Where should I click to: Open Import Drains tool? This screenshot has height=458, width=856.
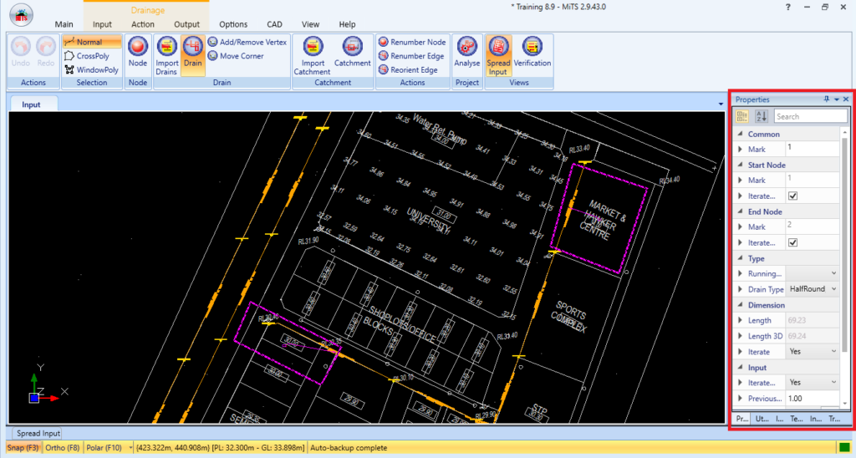[x=166, y=56]
